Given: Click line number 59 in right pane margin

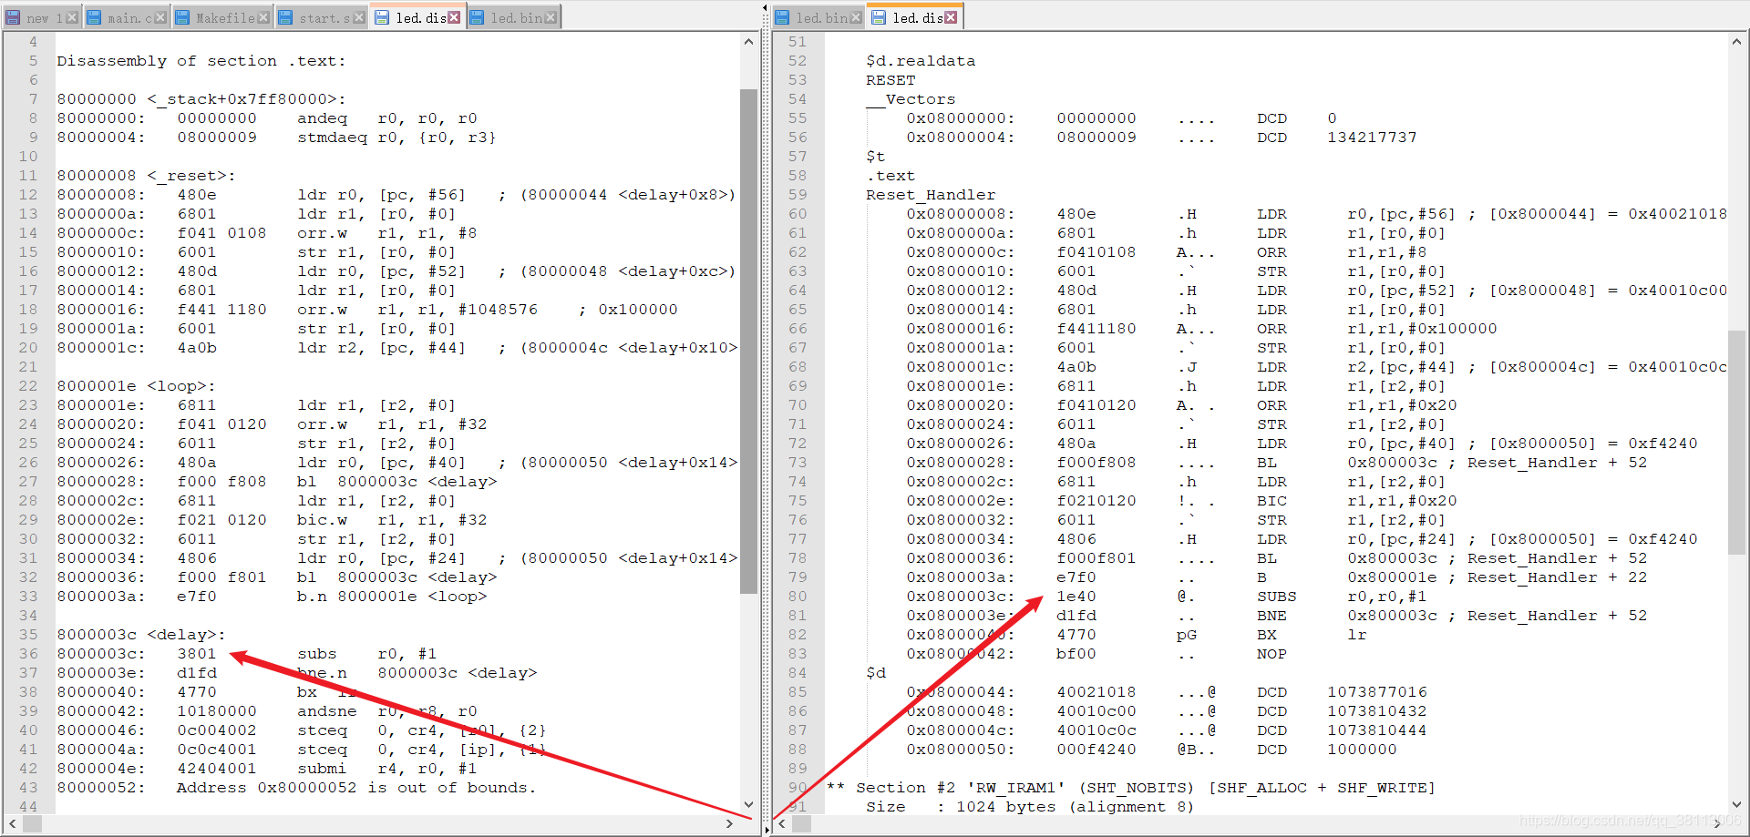Looking at the screenshot, I should (798, 195).
